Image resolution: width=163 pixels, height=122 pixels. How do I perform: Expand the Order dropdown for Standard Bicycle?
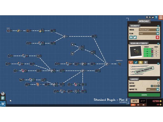click(x=158, y=30)
